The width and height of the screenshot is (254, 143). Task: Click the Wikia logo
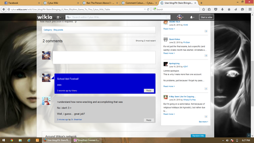click(x=45, y=17)
